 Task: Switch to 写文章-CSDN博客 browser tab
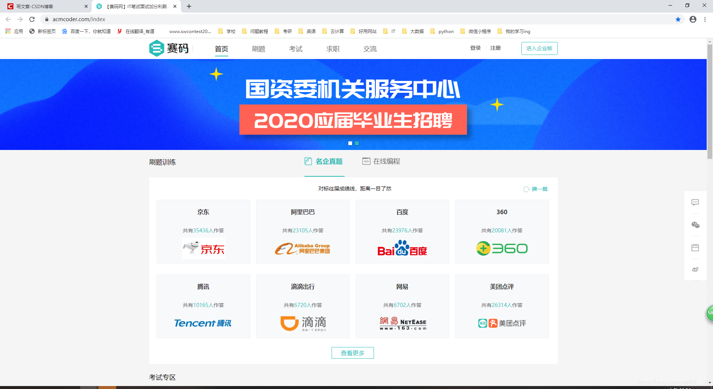point(45,6)
